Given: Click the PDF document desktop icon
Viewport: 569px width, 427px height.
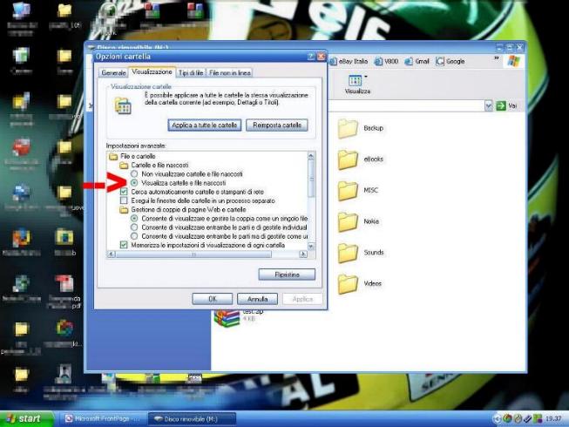Looking at the screenshot, I should 64,284.
